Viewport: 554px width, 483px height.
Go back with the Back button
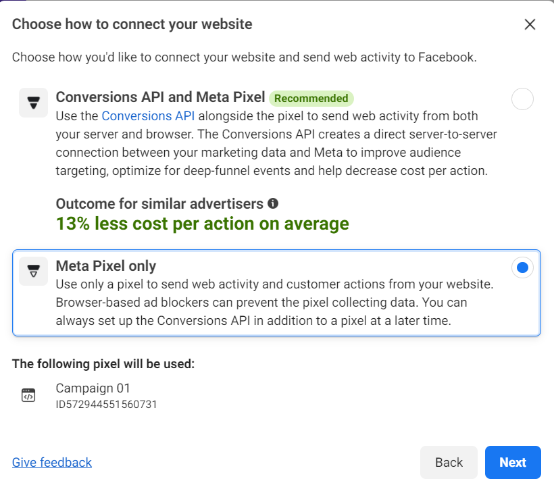point(449,462)
